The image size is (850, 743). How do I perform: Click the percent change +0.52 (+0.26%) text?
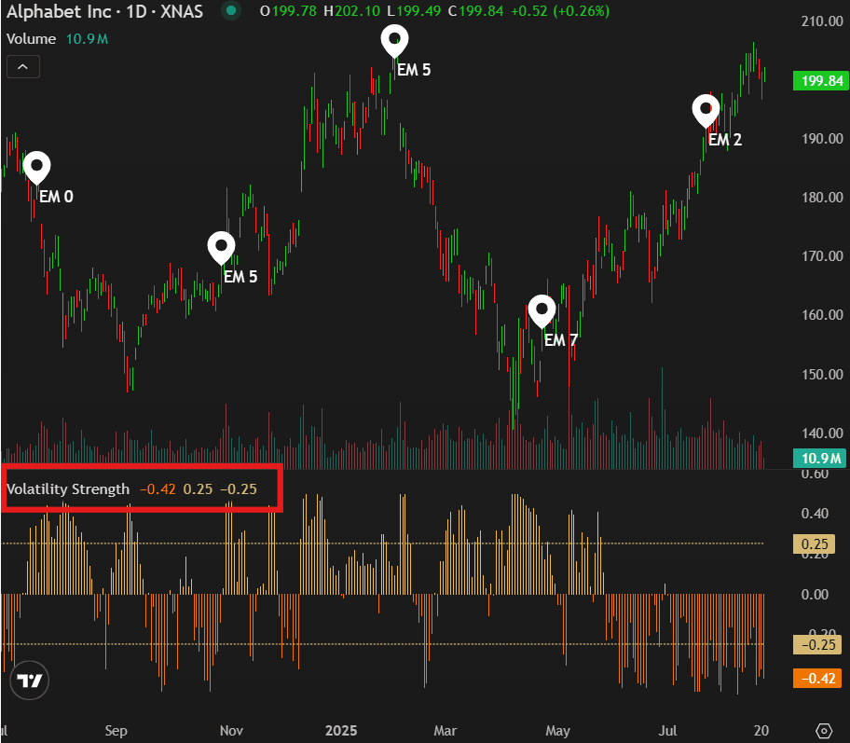point(560,11)
